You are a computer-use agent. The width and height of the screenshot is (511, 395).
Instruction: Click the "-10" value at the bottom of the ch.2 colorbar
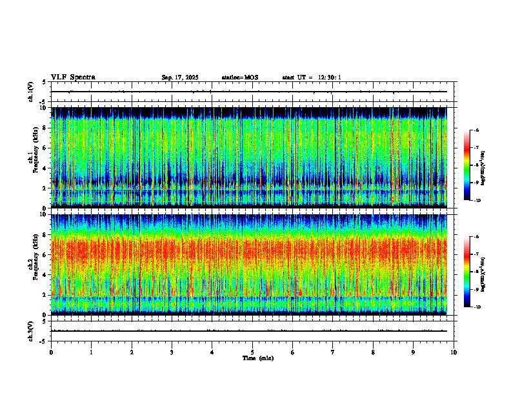point(477,307)
